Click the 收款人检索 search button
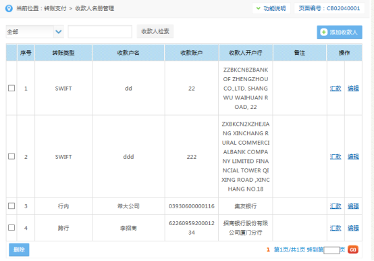 point(155,31)
